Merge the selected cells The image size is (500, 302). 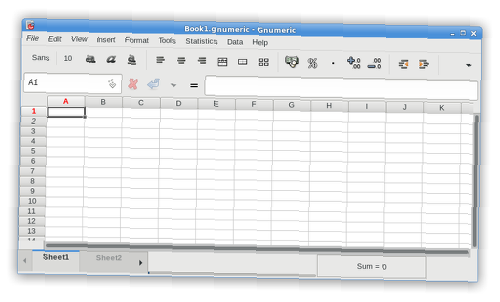(x=243, y=62)
